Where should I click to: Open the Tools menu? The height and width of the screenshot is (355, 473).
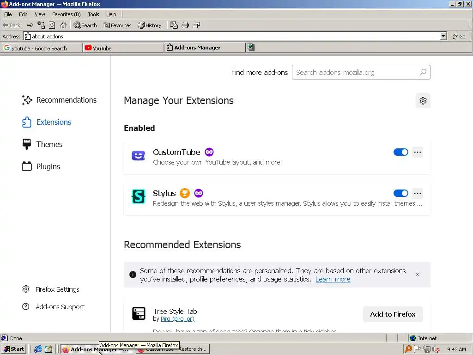(x=93, y=14)
